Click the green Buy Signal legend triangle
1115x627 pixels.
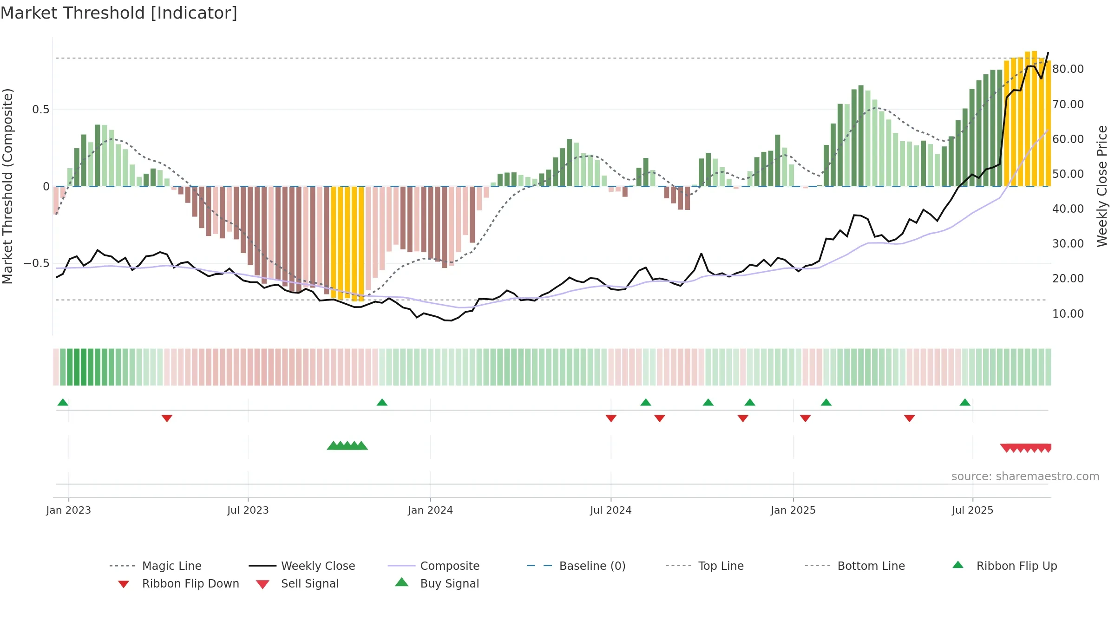[x=402, y=582]
